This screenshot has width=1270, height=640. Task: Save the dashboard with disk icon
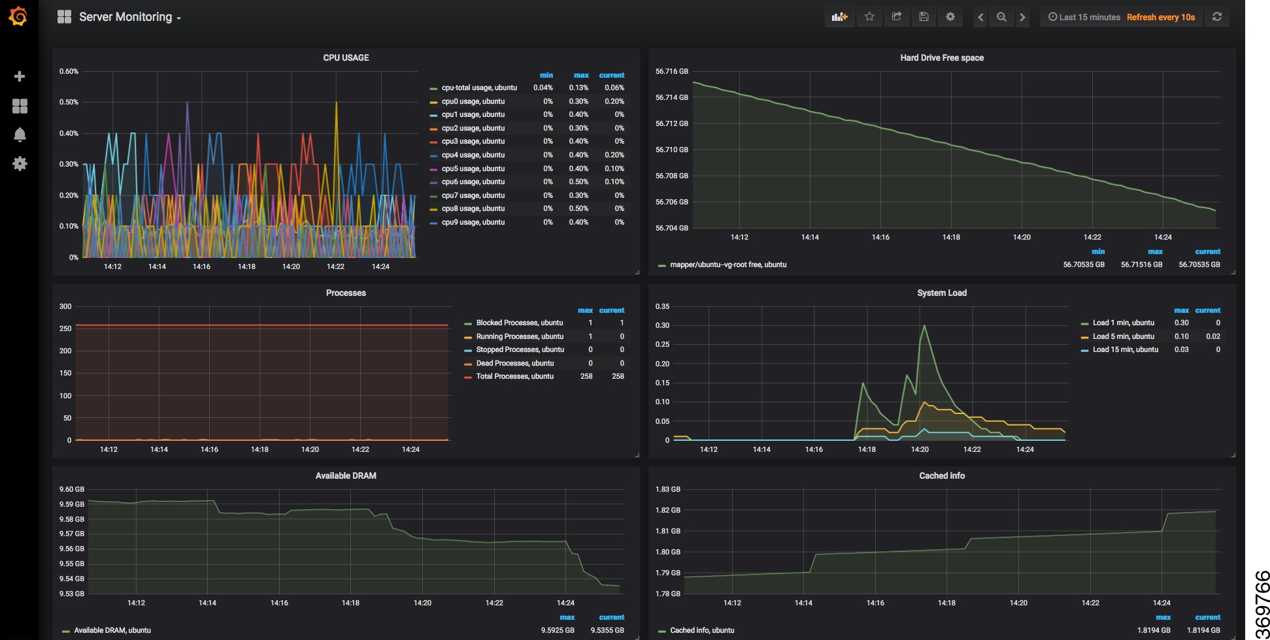(x=924, y=17)
